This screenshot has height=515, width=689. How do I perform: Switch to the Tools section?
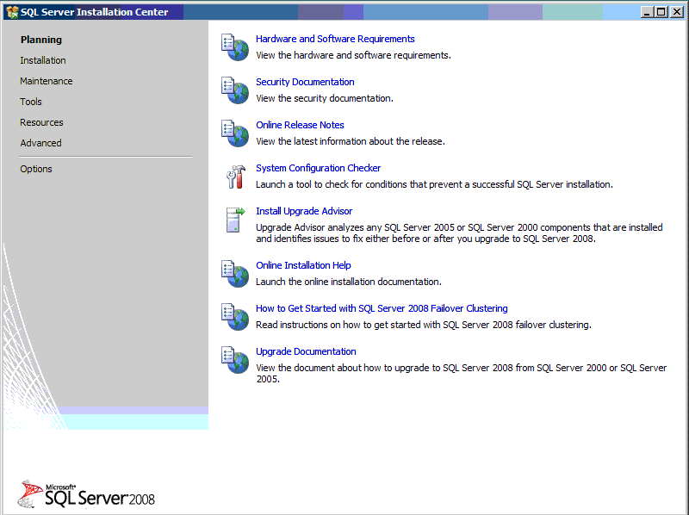tap(30, 102)
